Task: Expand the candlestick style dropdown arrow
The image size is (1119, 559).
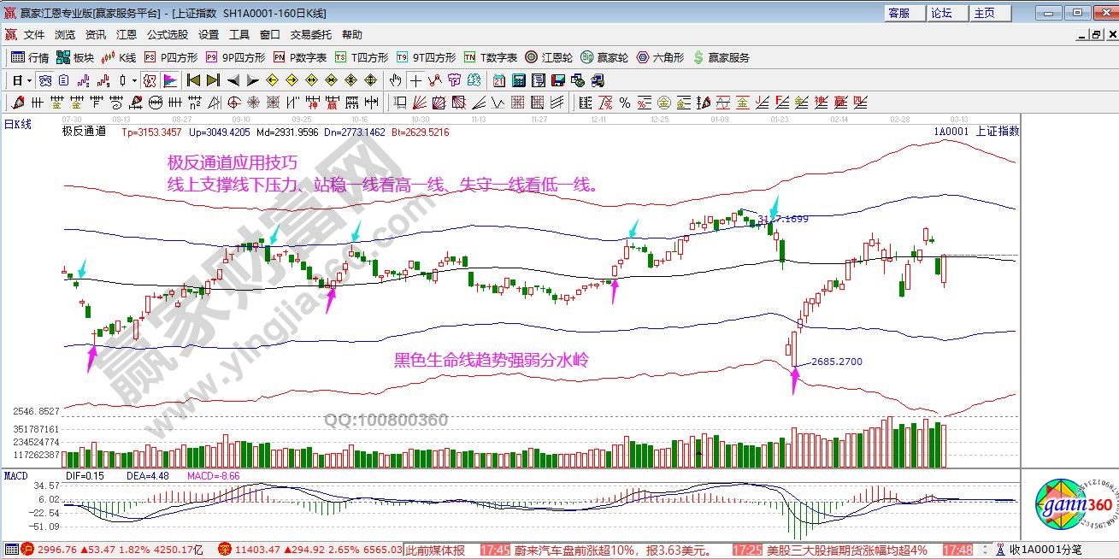Action: pos(133,80)
